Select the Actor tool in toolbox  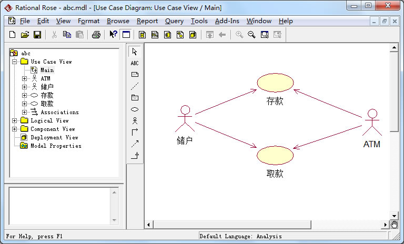click(135, 121)
